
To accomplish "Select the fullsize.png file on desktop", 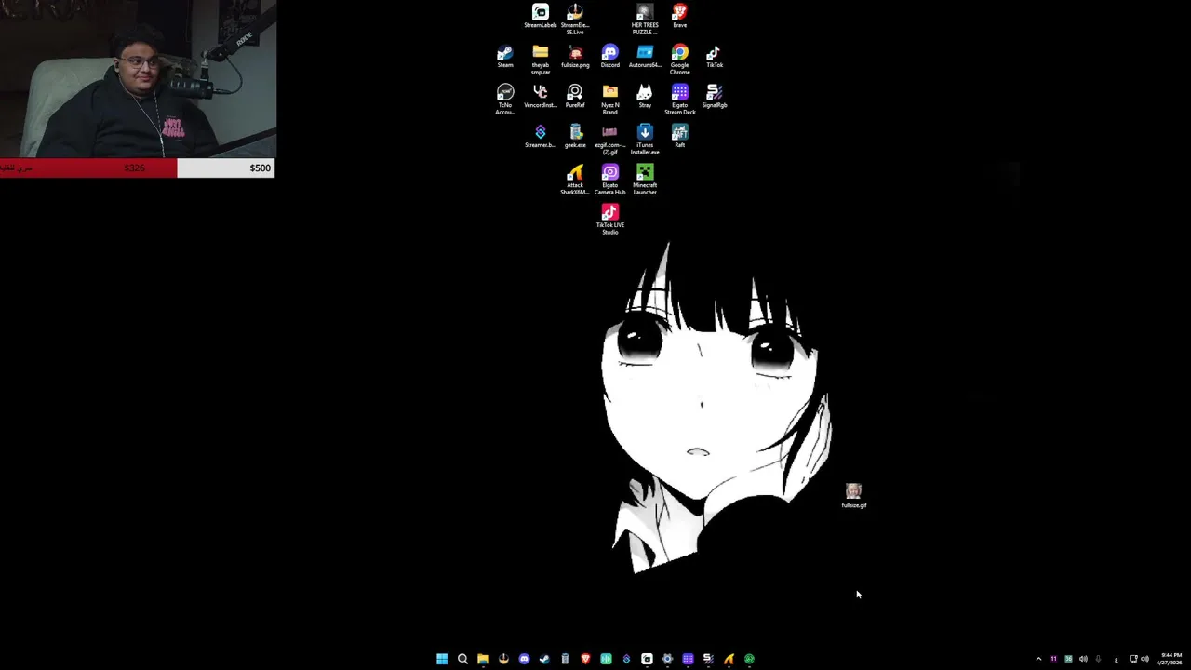I will [575, 56].
